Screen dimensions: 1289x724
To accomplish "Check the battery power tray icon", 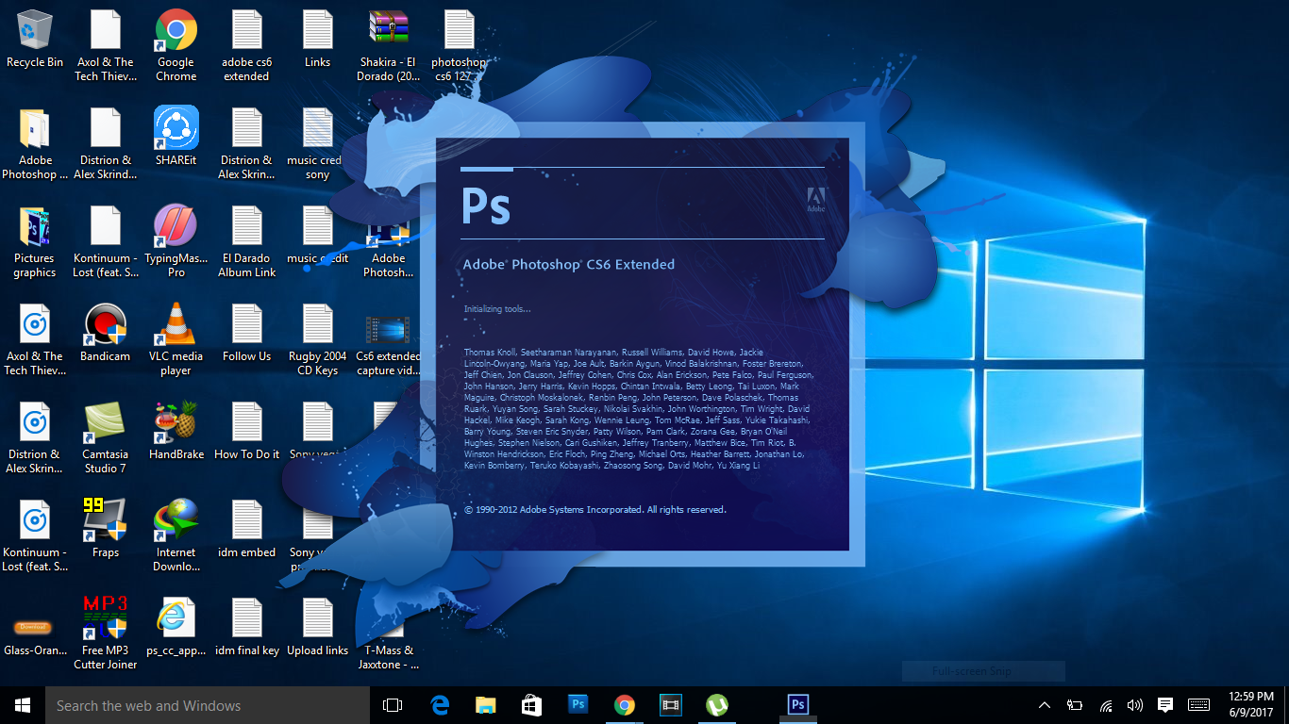I will click(x=1075, y=705).
